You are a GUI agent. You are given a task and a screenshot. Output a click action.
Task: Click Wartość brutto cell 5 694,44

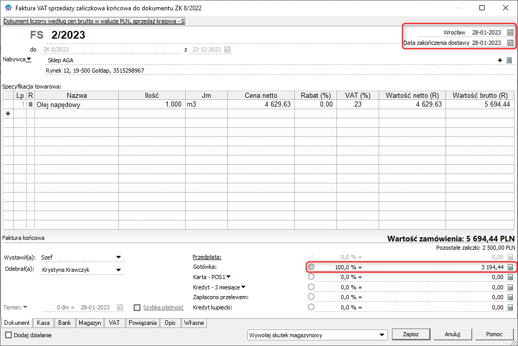click(x=480, y=105)
